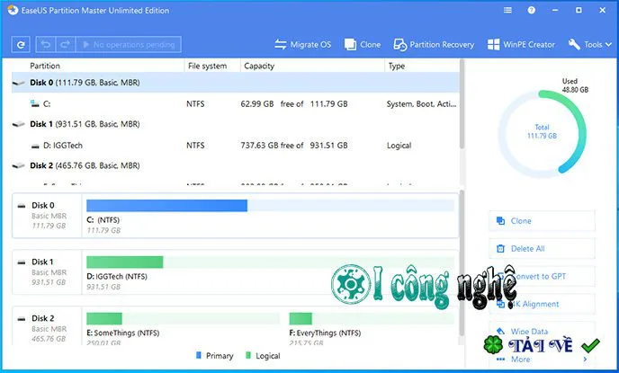Click the clone icon beside side-panel Clone
Viewport: 619px width, 373px height.
pyautogui.click(x=500, y=221)
